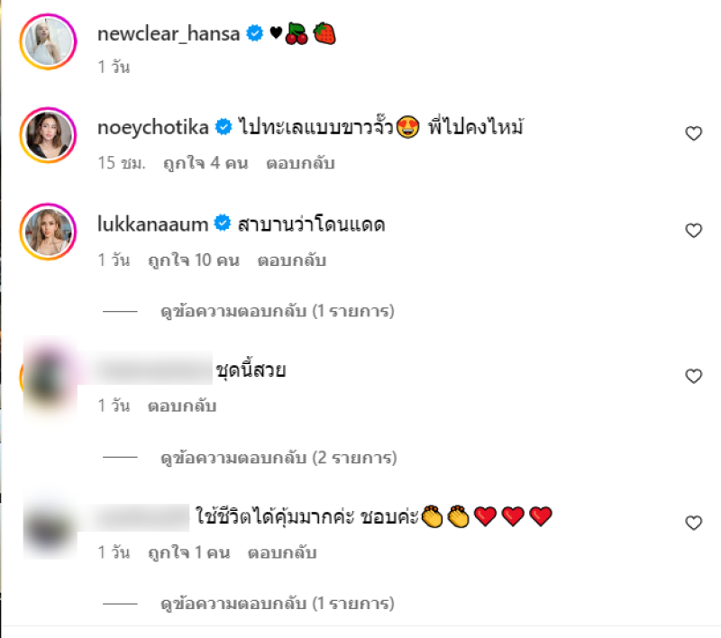Like the noeychotika comment with heart icon
Image resolution: width=721 pixels, height=638 pixels.
point(693,133)
